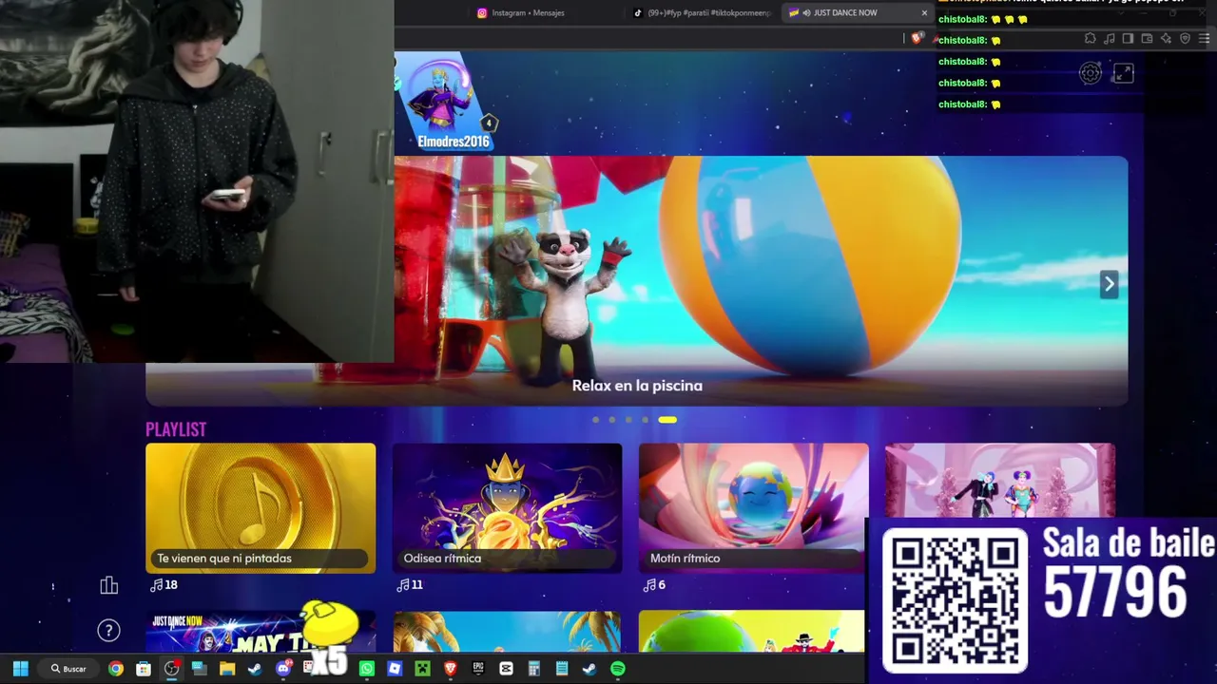Open the browser extensions puzzle icon
1217x684 pixels.
[x=1091, y=39]
